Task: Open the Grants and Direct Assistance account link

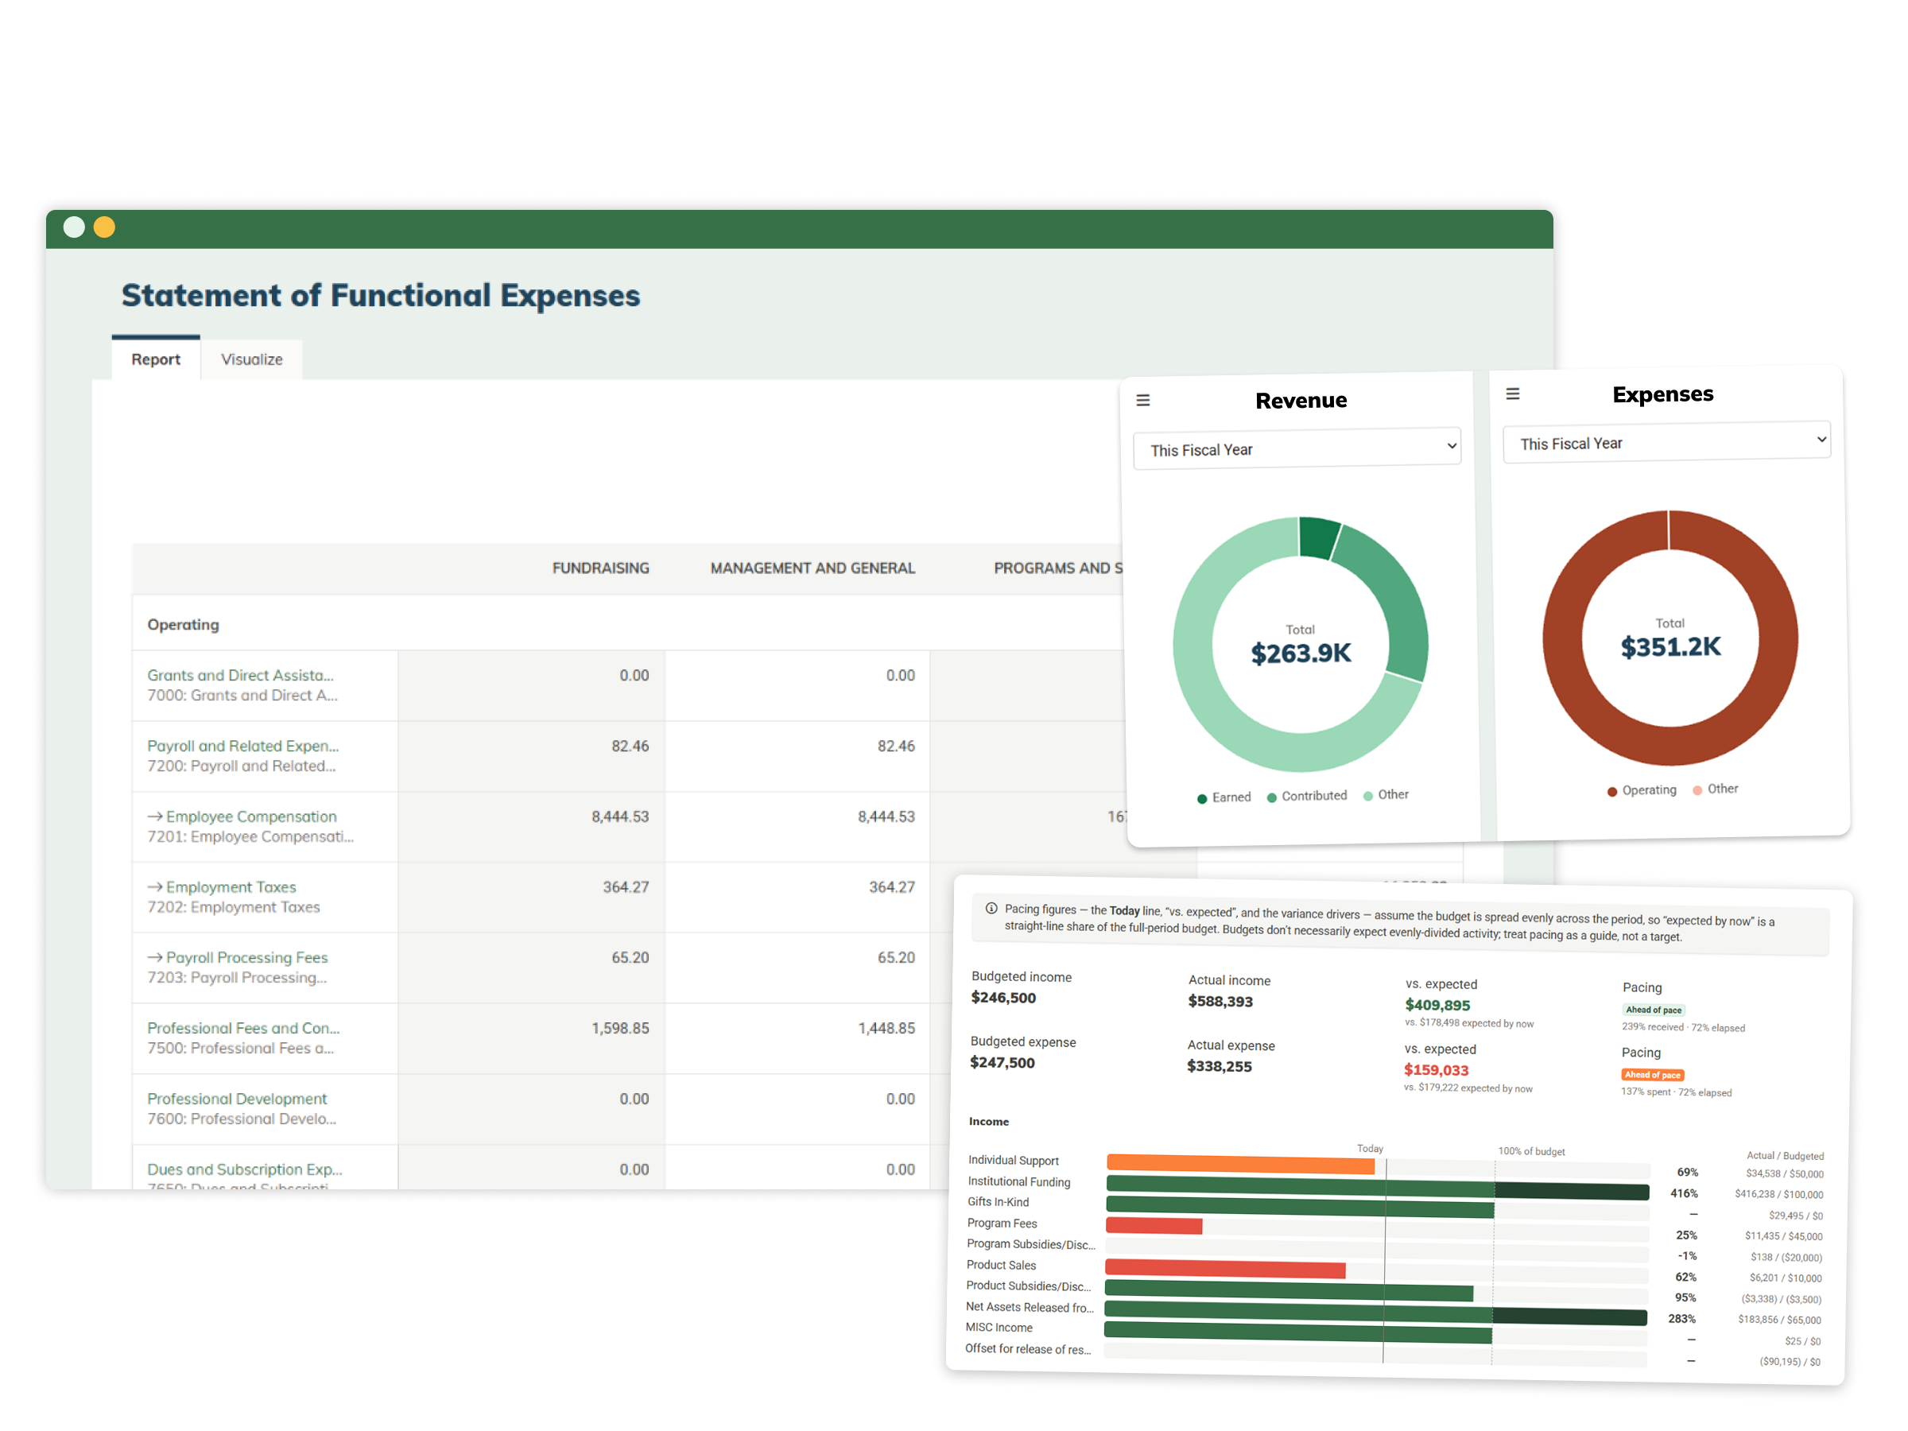Action: click(241, 676)
